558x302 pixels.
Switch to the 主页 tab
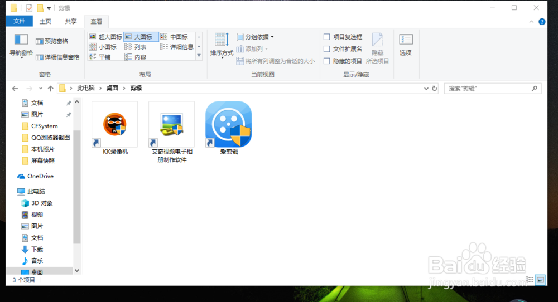[x=45, y=21]
